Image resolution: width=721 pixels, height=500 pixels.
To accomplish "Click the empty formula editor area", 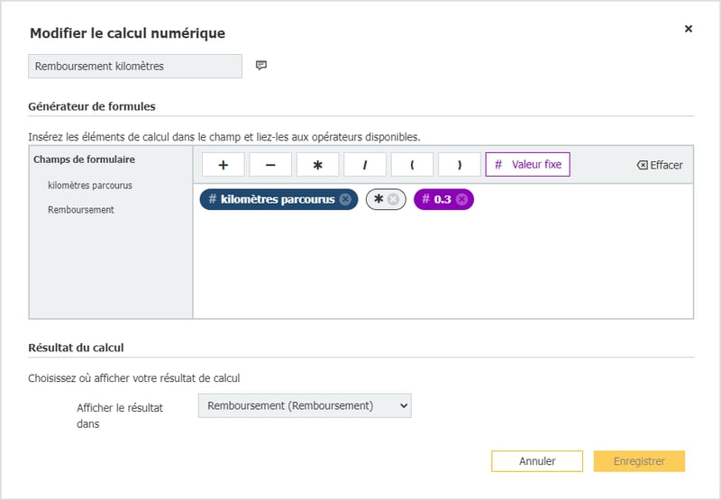I will (442, 266).
